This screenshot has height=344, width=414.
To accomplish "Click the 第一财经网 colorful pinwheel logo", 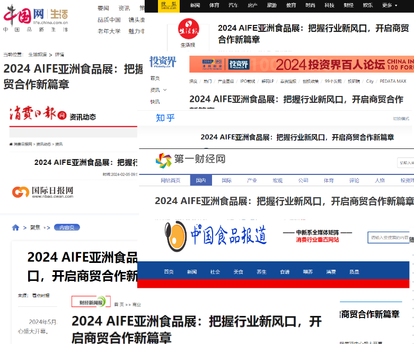I will 164,160.
